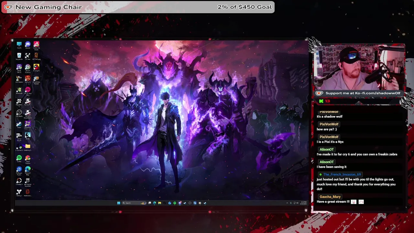Launch TikTok LIVE Studio shortcut
The width and height of the screenshot is (414, 233).
(36, 46)
